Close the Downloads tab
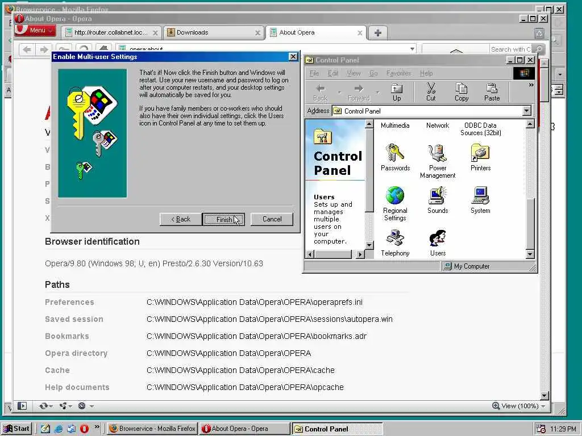Image resolution: width=582 pixels, height=436 pixels. 257,33
